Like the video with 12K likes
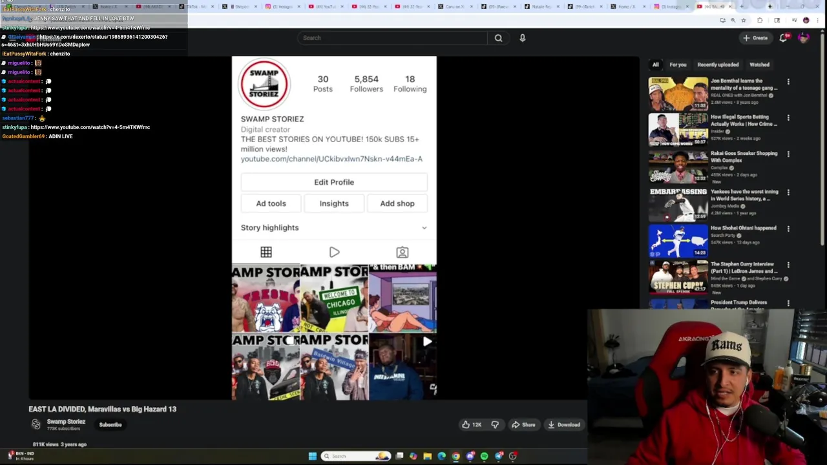The width and height of the screenshot is (827, 465). coord(471,425)
